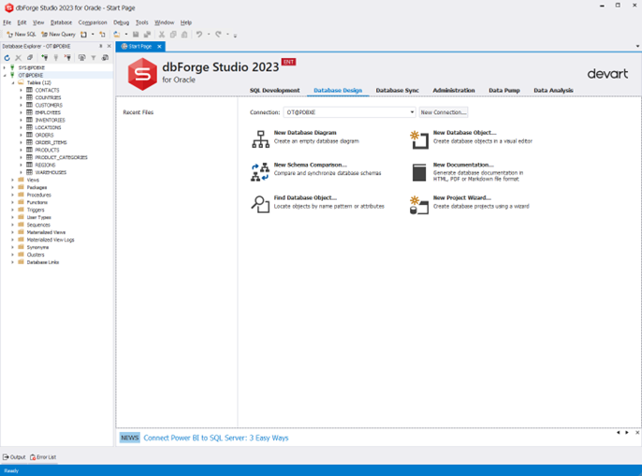Select the ORDER_ITEMS table
This screenshot has width=642, height=476.
pos(51,142)
